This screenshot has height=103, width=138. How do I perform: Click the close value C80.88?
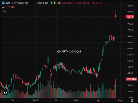pos(86,3)
